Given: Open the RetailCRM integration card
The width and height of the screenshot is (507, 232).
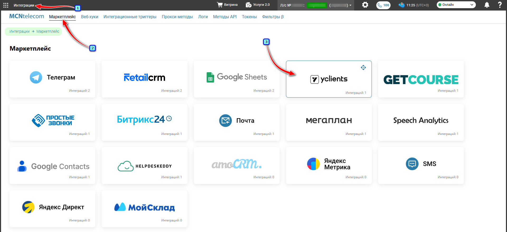Looking at the screenshot, I should (x=144, y=79).
